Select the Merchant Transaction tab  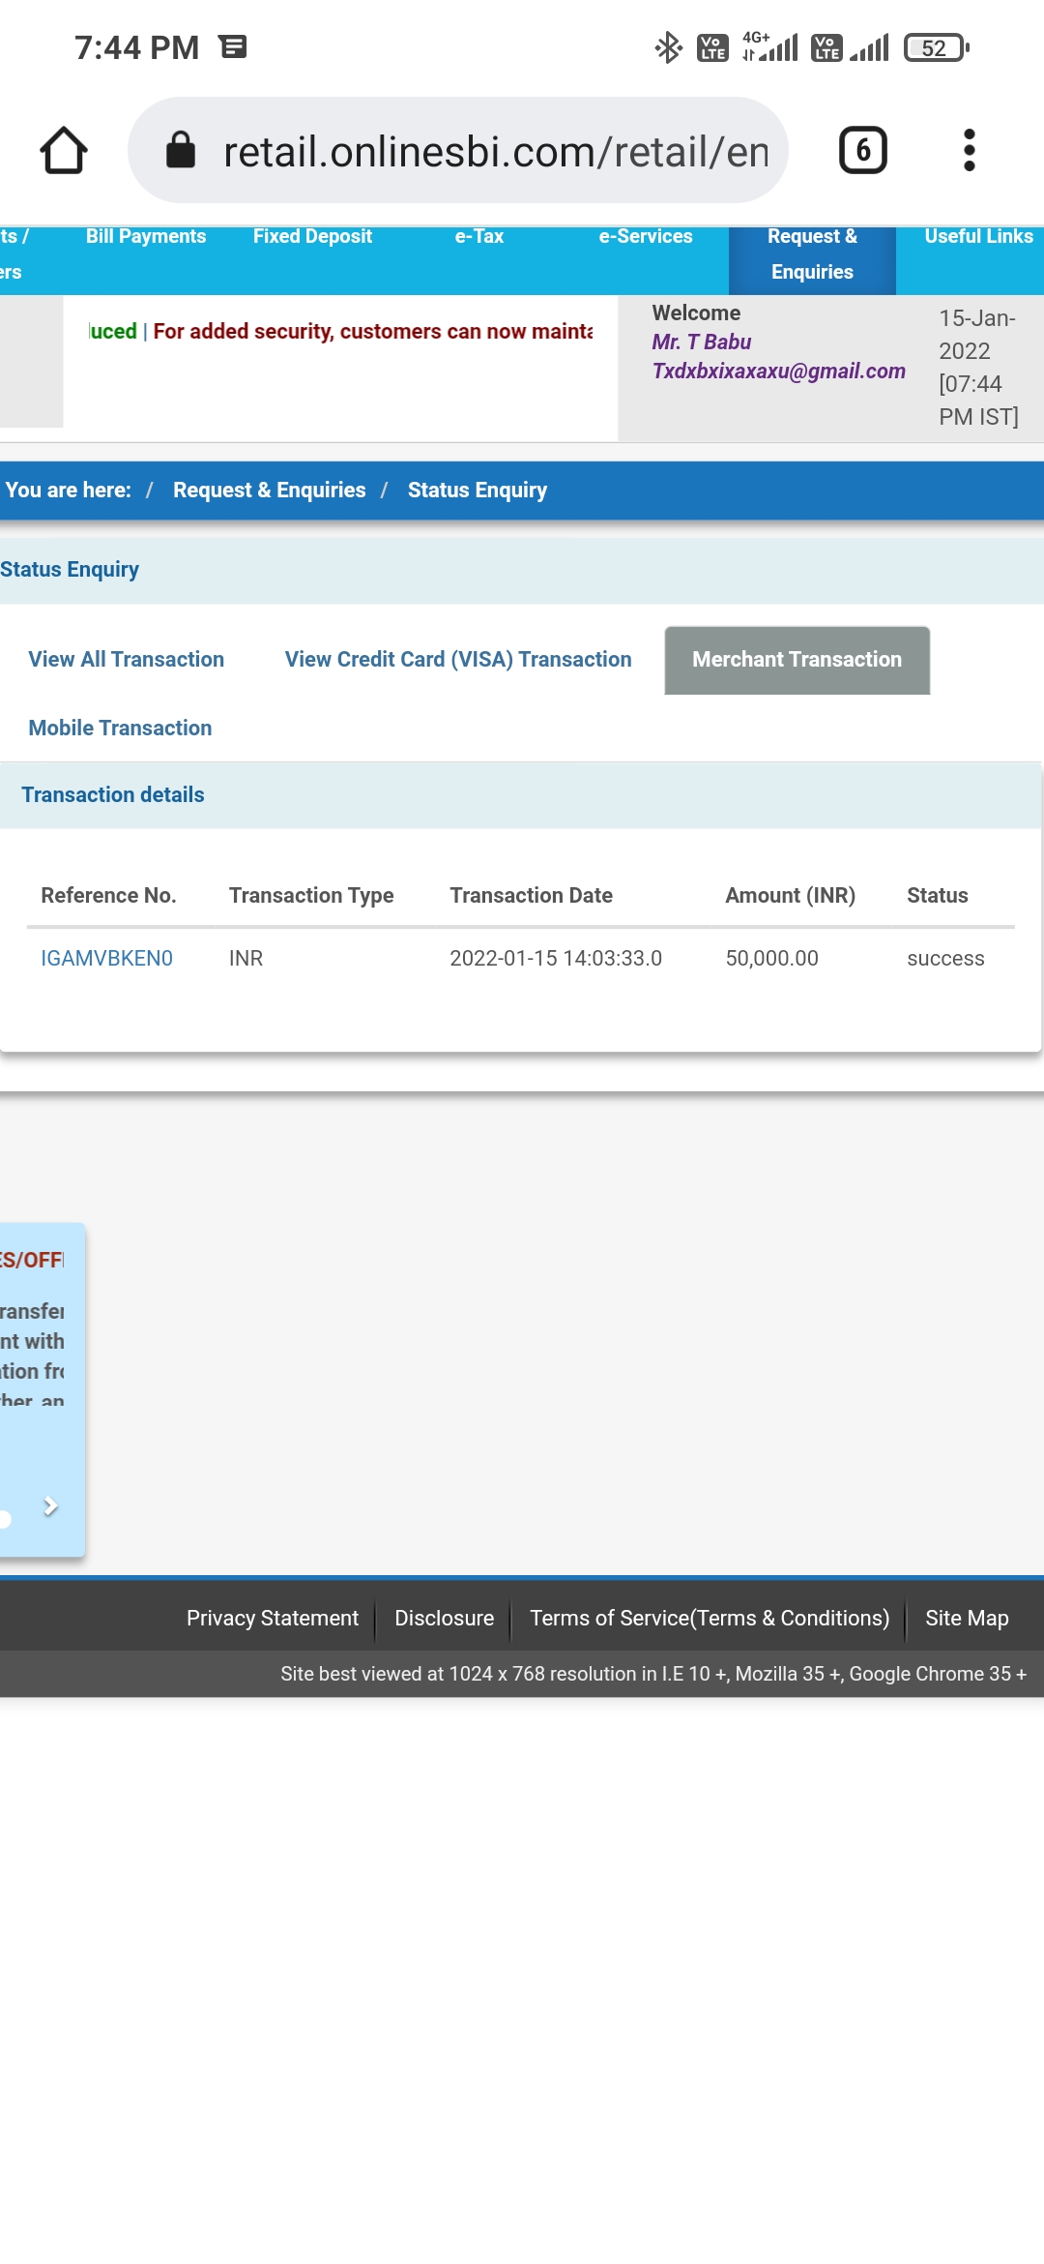click(797, 660)
